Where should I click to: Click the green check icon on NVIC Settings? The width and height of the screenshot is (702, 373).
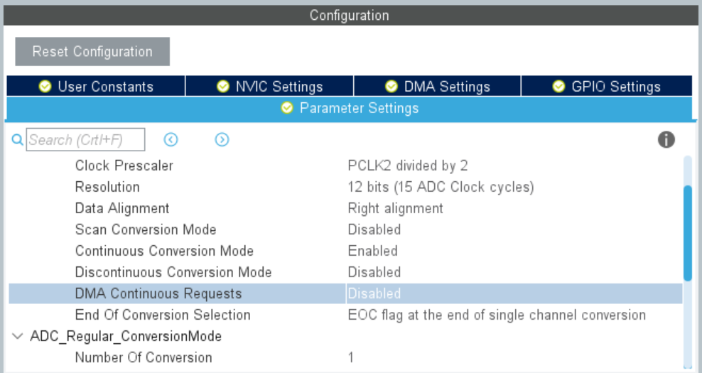[222, 86]
